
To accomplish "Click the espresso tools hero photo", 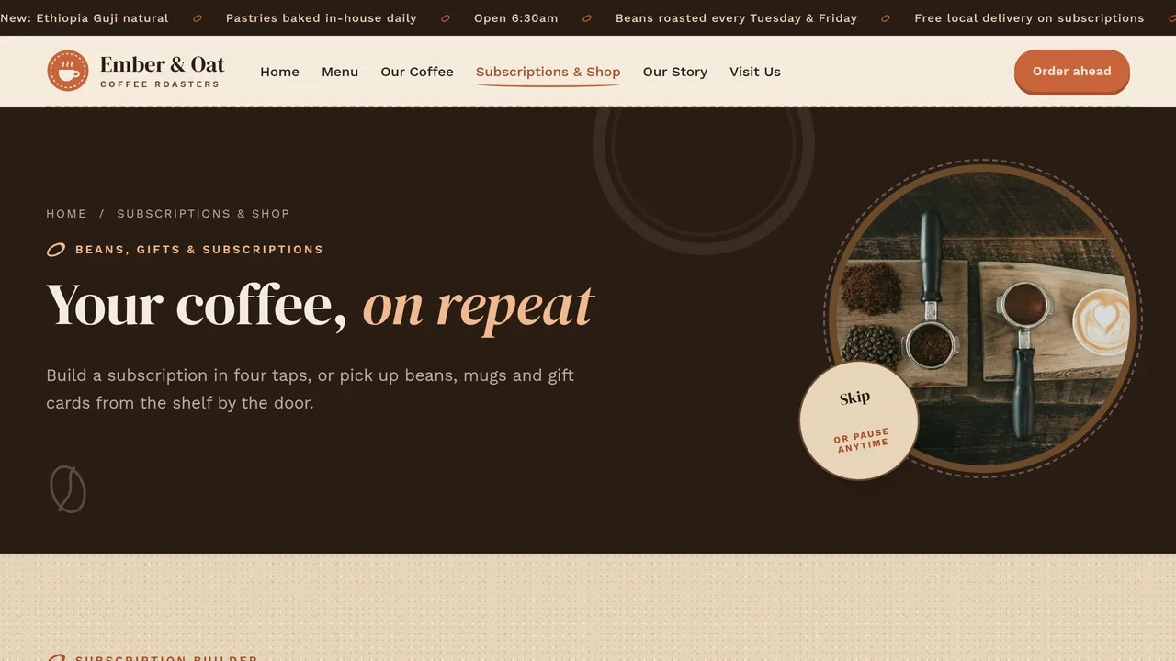I will click(x=984, y=319).
